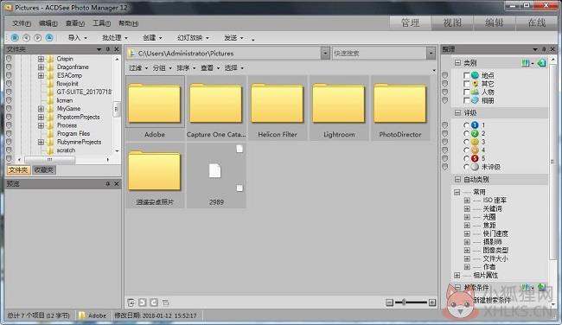This screenshot has height=325, width=562.
Task: Open the 文件 menu
Action: click(21, 23)
